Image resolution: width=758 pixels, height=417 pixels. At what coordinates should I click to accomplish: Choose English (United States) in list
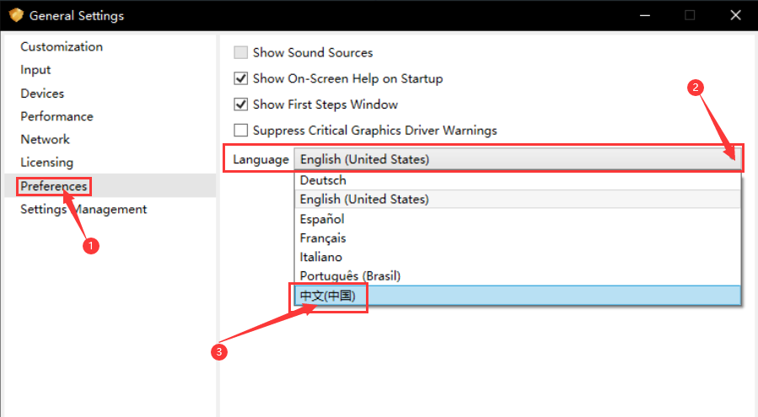[x=517, y=199]
